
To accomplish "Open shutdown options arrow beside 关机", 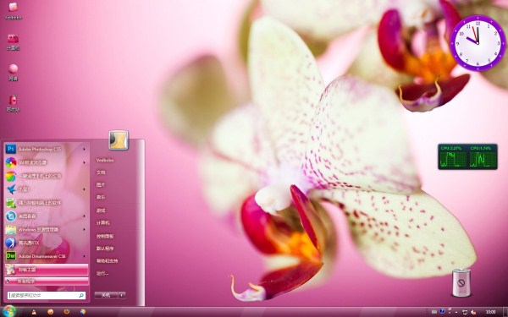I will click(x=122, y=295).
